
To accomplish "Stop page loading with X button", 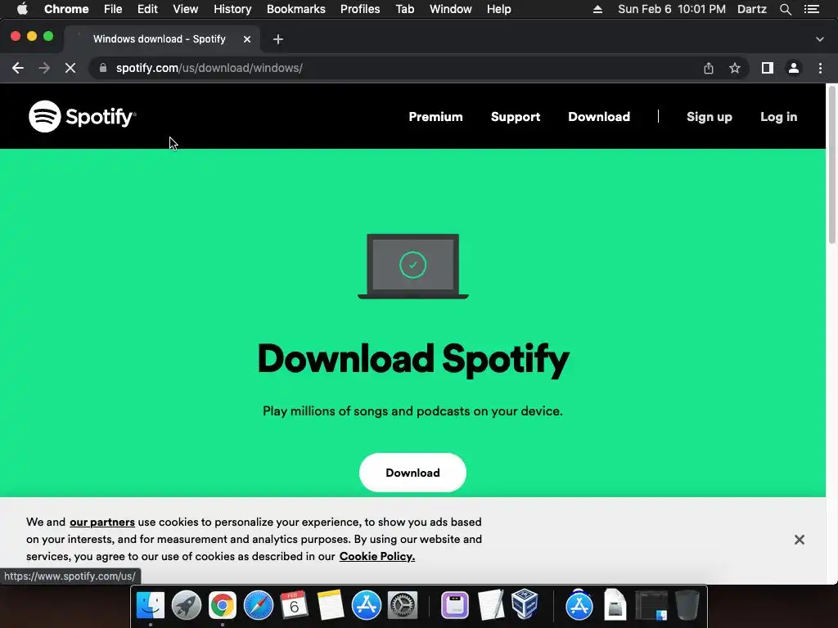I will pos(70,68).
